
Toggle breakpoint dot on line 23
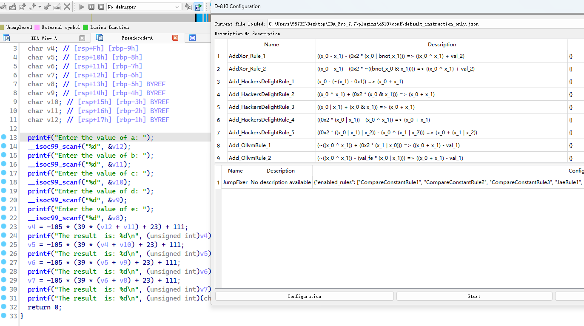(x=3, y=227)
